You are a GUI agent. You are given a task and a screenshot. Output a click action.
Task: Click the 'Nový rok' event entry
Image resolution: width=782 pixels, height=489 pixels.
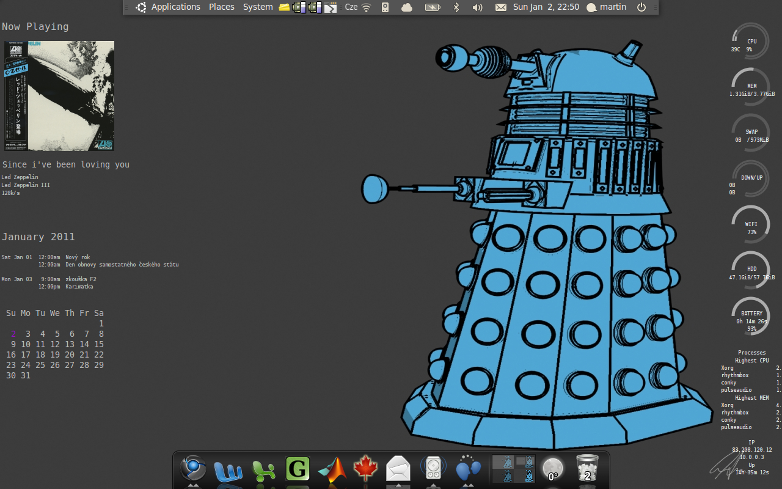[78, 257]
